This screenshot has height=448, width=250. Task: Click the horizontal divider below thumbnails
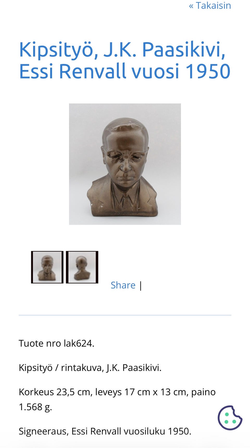pyautogui.click(x=125, y=315)
